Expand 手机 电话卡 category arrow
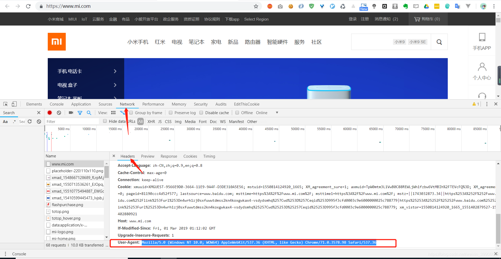Image resolution: width=501 pixels, height=259 pixels. (115, 71)
